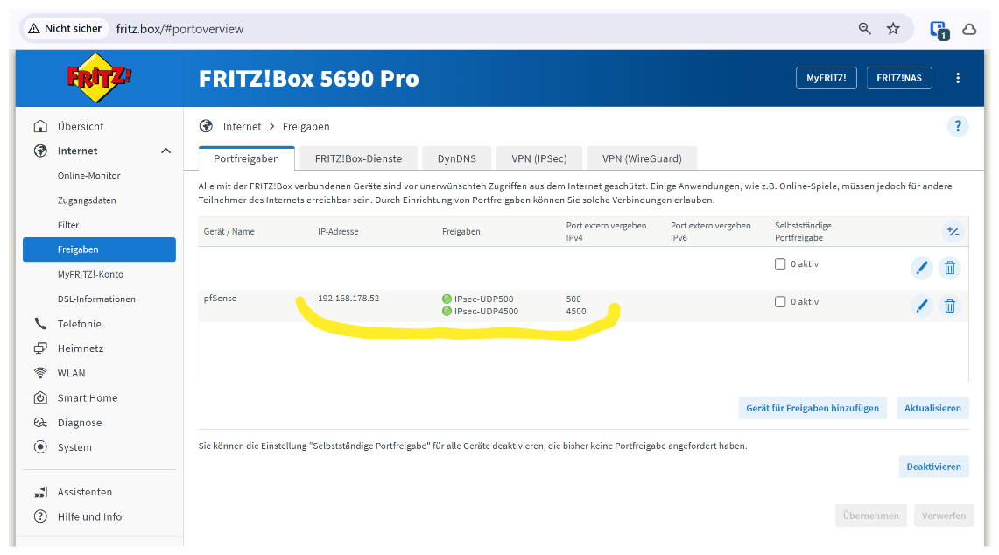999x555 pixels.
Task: Collapse the Internet menu section
Action: (x=165, y=151)
